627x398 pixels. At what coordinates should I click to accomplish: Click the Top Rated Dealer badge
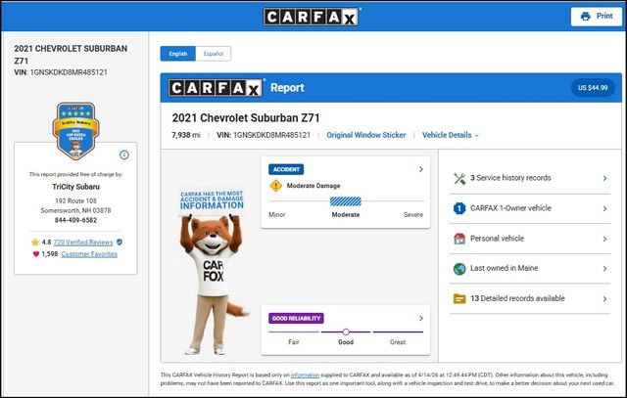click(x=75, y=131)
